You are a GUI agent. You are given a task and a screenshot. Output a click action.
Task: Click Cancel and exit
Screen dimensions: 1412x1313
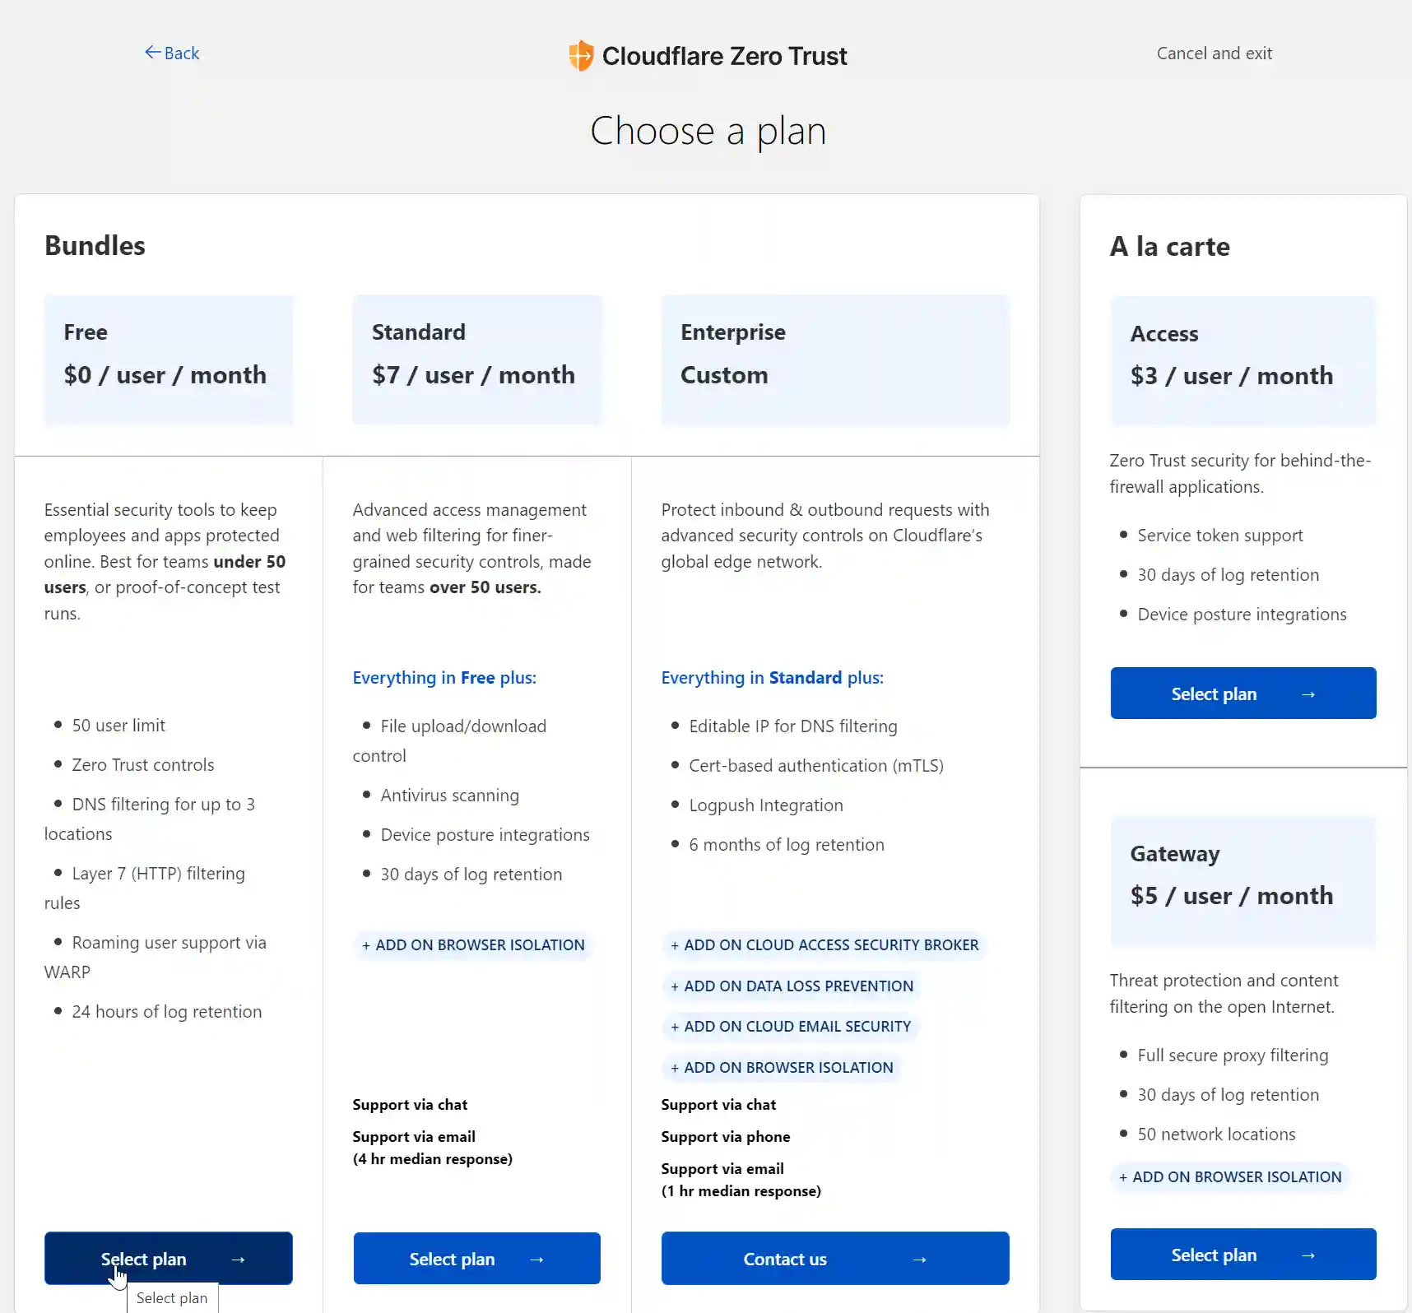click(1215, 52)
